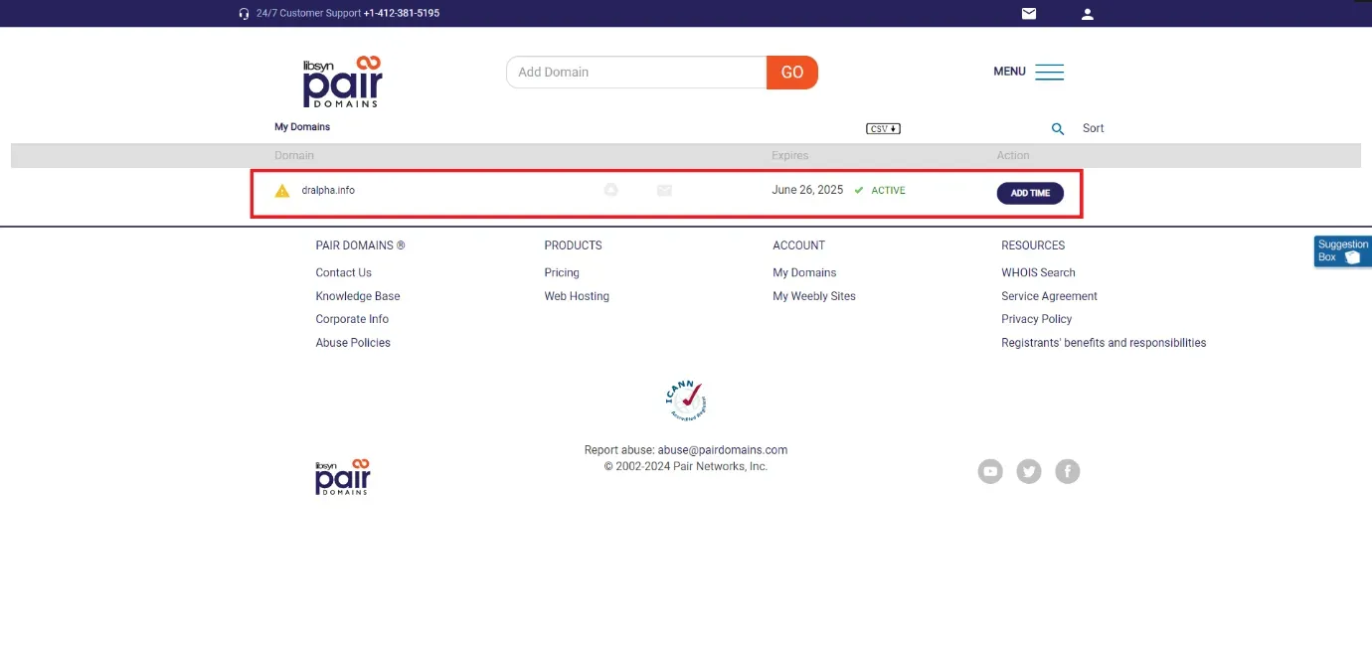Click the green checkmark next to ACTIVE
Screen dimensions: 1372x649
[x=859, y=191]
